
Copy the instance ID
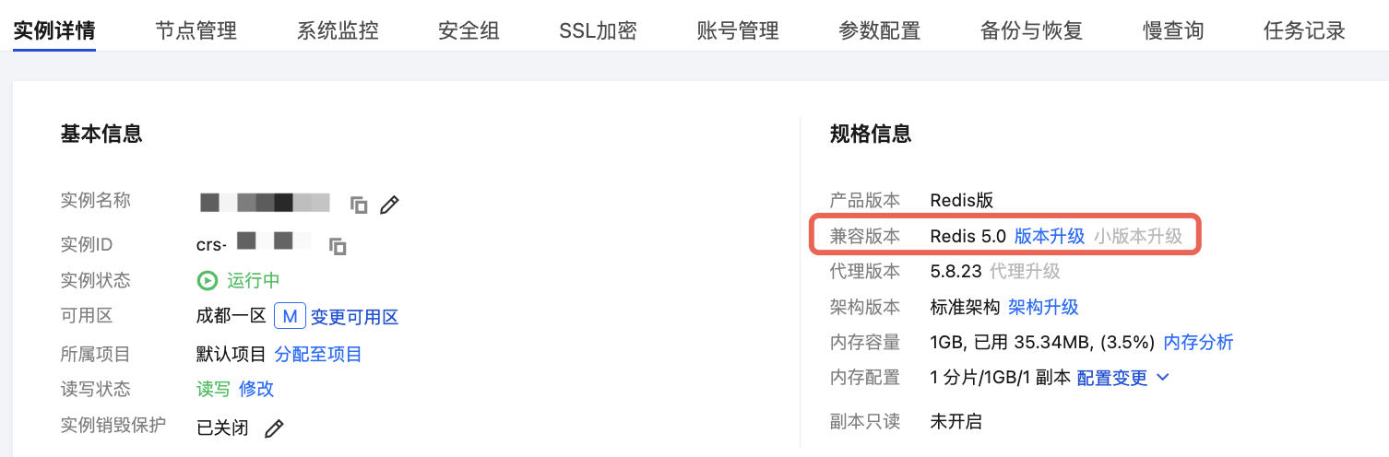coord(338,246)
